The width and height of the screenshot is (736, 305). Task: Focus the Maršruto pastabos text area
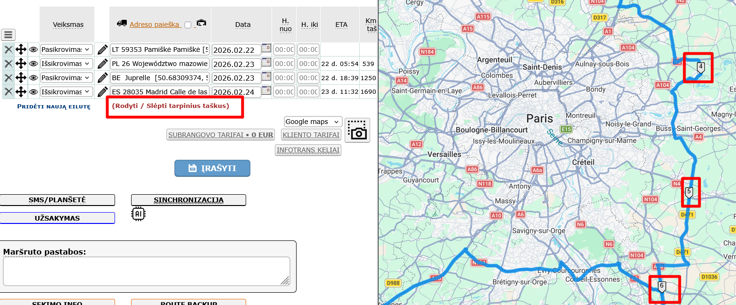click(147, 271)
